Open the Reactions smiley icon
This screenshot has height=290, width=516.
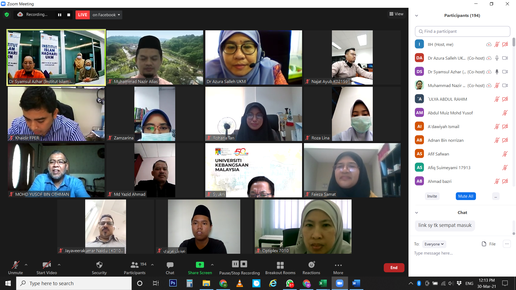click(311, 265)
